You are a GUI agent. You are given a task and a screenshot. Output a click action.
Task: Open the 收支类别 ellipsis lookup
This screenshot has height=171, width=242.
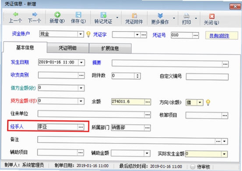click(81, 75)
